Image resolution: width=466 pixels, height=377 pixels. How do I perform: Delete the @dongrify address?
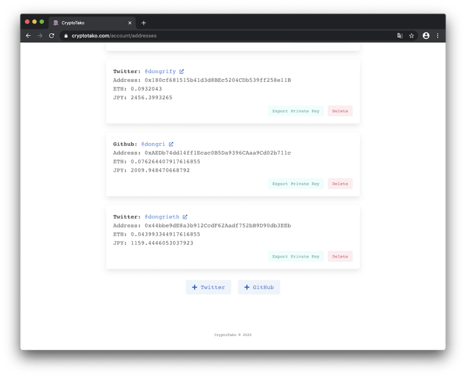click(x=340, y=111)
